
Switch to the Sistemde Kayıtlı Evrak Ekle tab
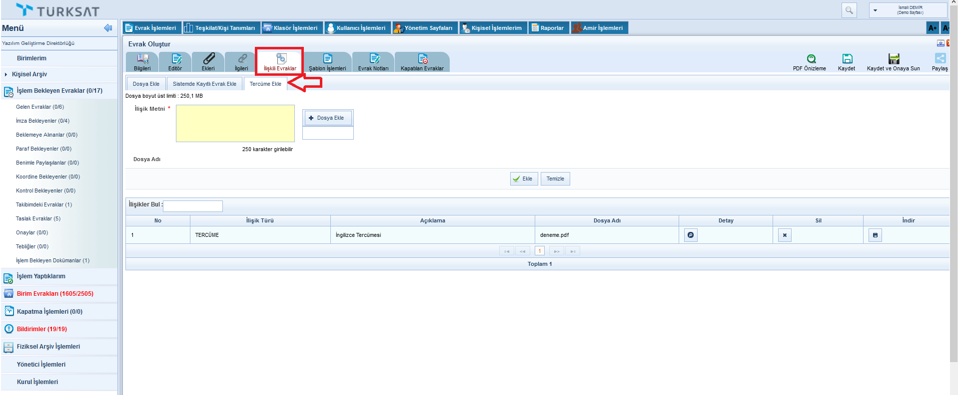point(204,84)
